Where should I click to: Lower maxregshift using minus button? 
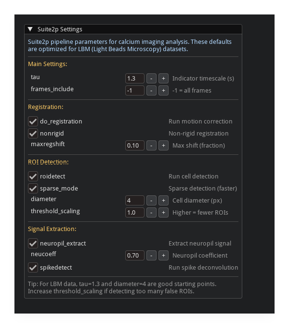coord(151,145)
